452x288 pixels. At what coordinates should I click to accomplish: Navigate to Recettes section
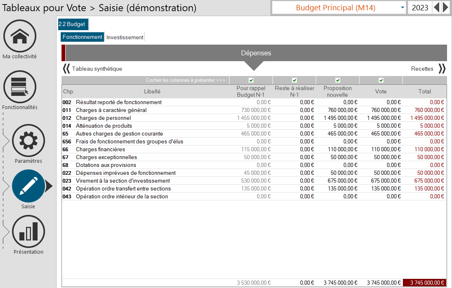pos(422,69)
